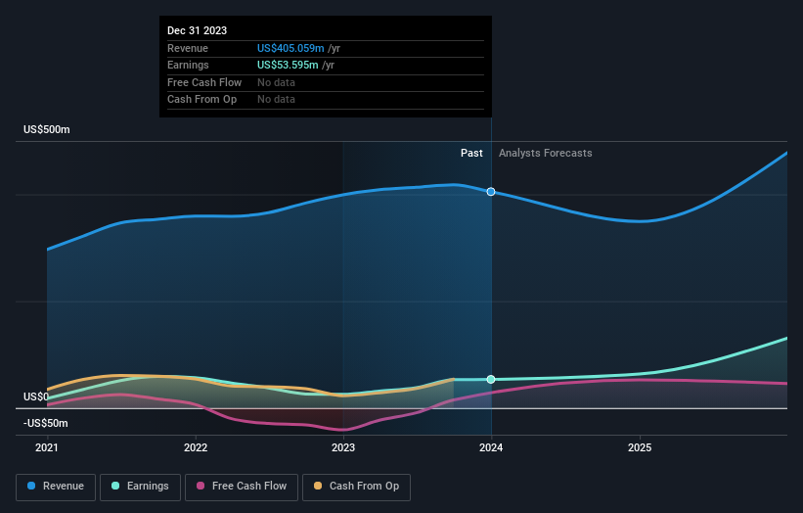Screen dimensions: 803x513
Task: Click the 2021 x-axis label
Action: 47,448
